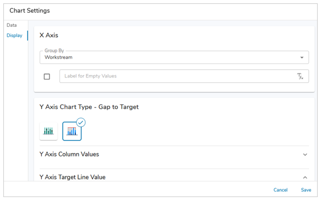Click the blue checkmark badge on selected chart
The image size is (321, 202).
coord(81,122)
